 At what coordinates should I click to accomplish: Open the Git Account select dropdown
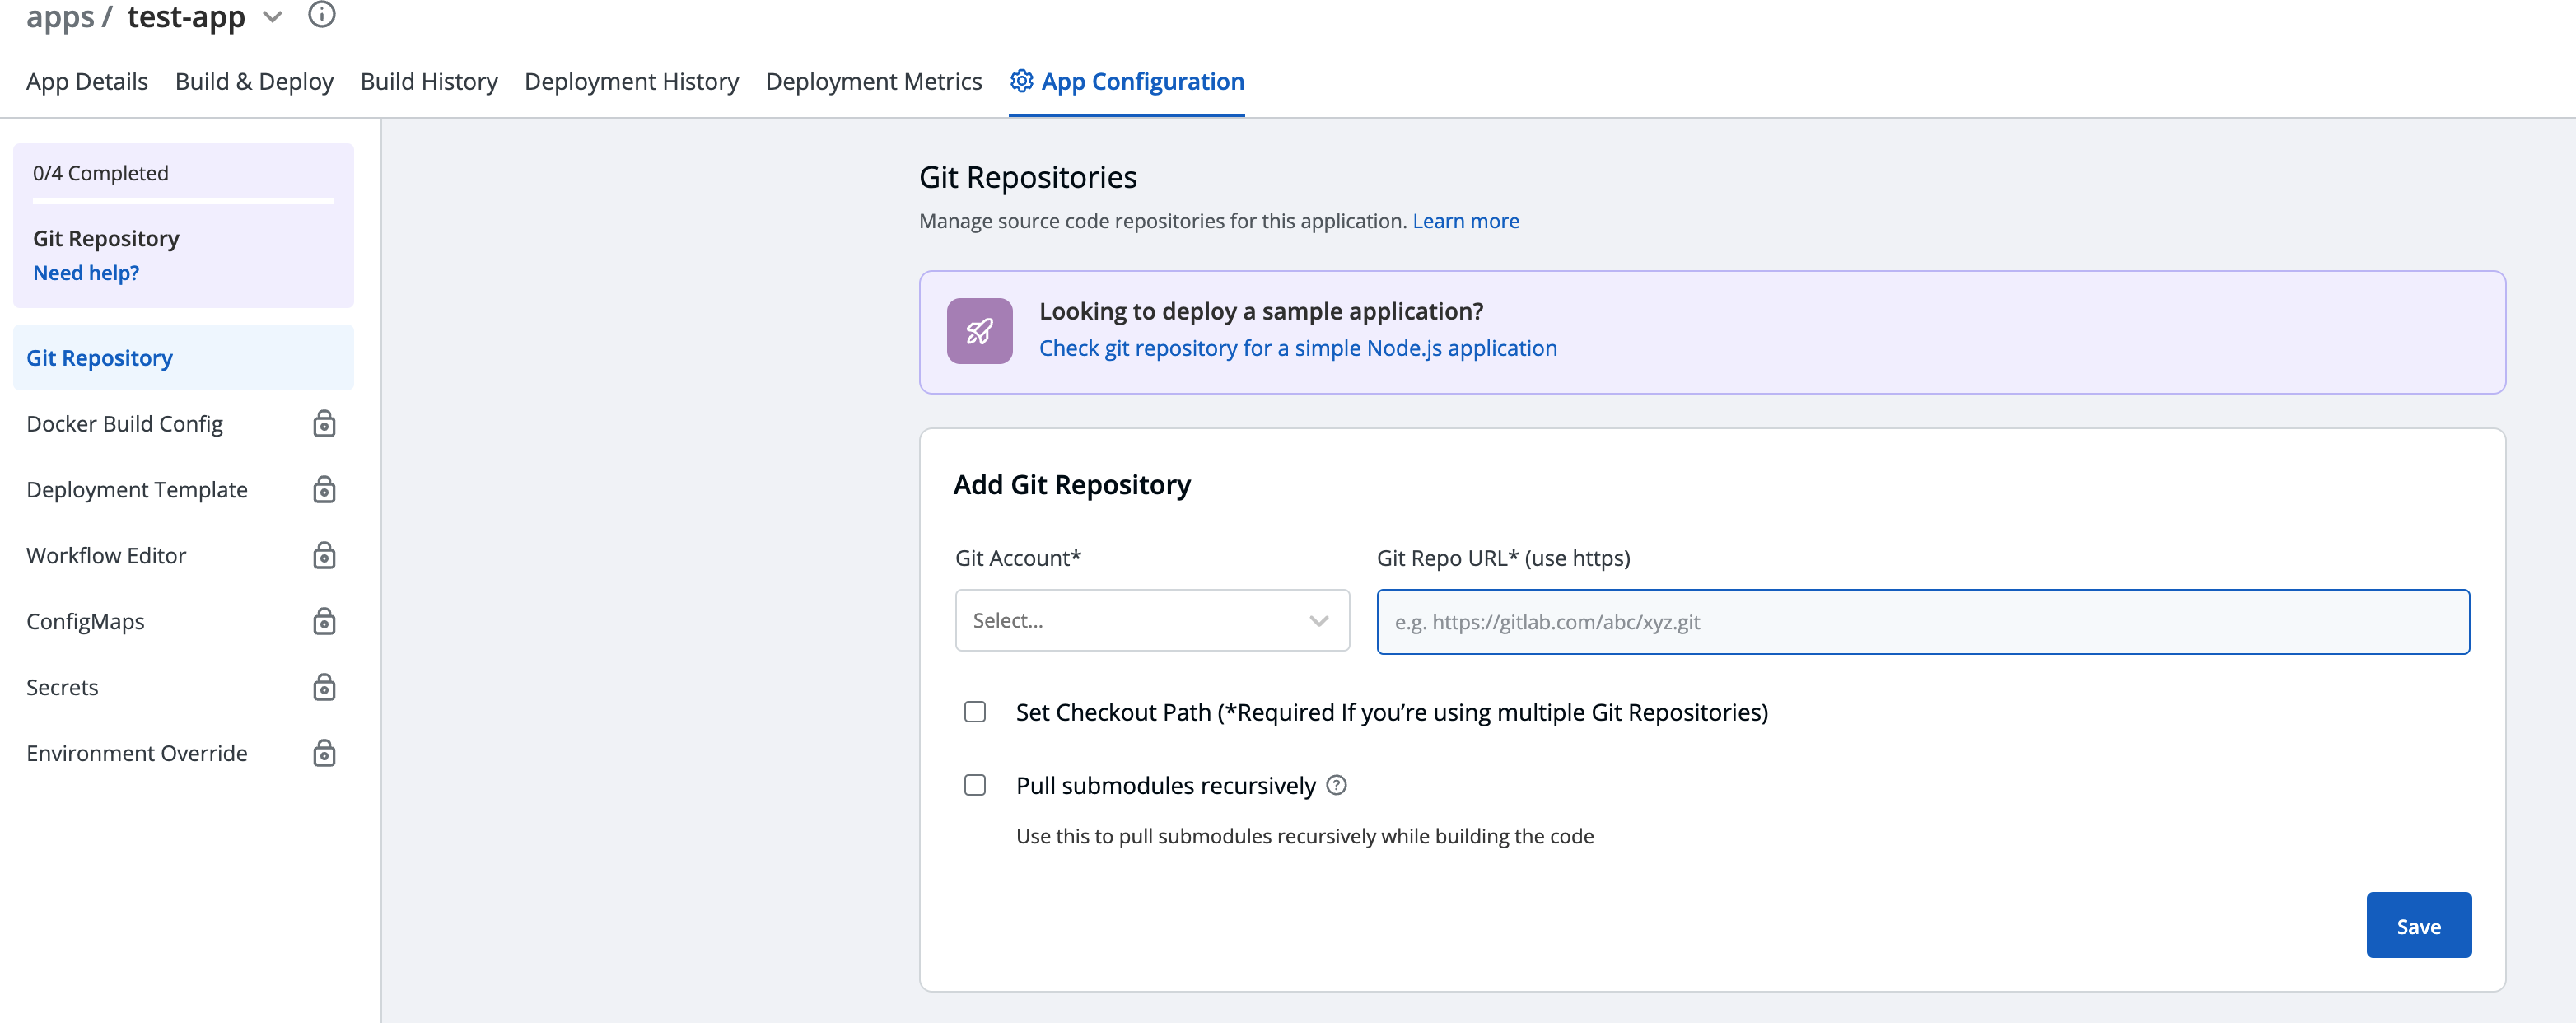point(1152,621)
